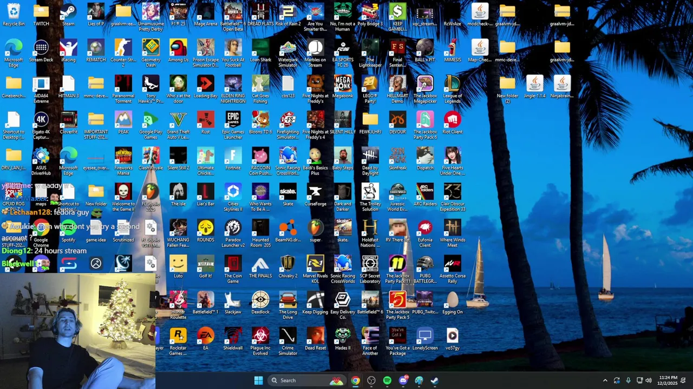Select the Geometry Dash shortcut

click(151, 53)
